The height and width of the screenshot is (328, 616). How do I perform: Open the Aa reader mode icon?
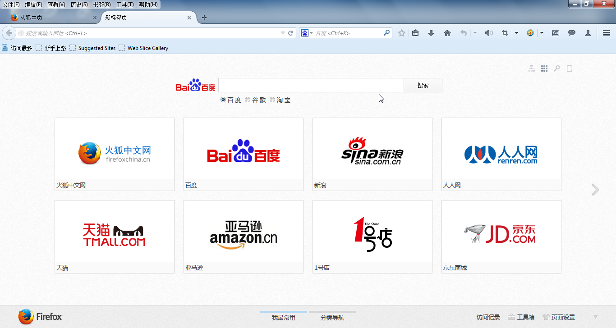[556, 33]
